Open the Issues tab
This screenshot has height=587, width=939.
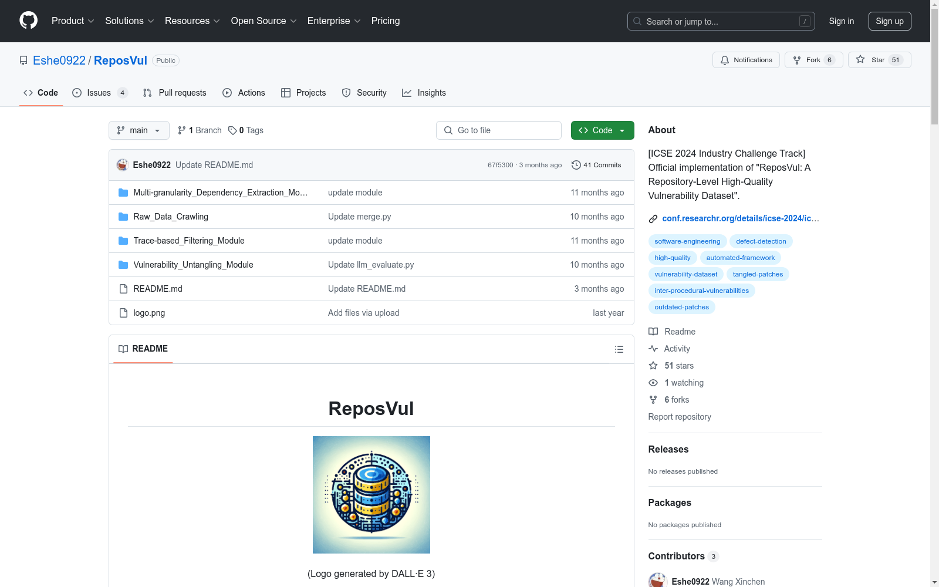100,93
